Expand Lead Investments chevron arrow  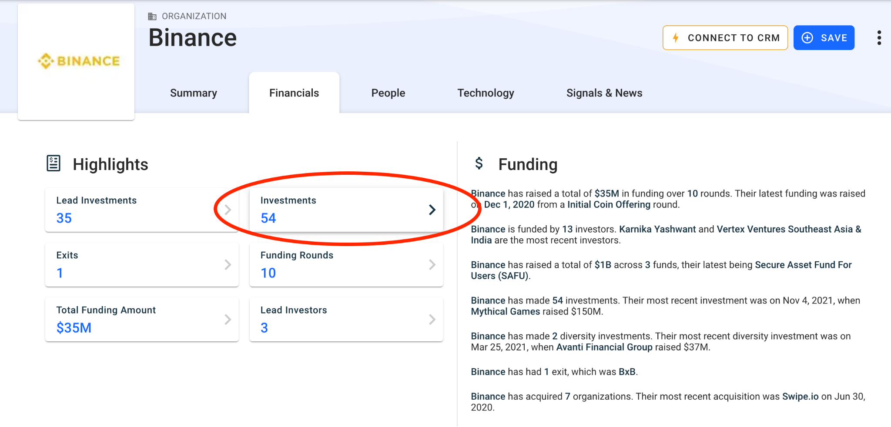pos(228,210)
